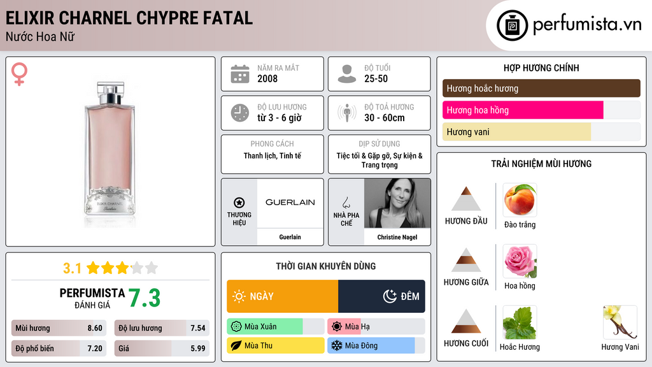Click the sun icon in the Ngày bar

239,296
